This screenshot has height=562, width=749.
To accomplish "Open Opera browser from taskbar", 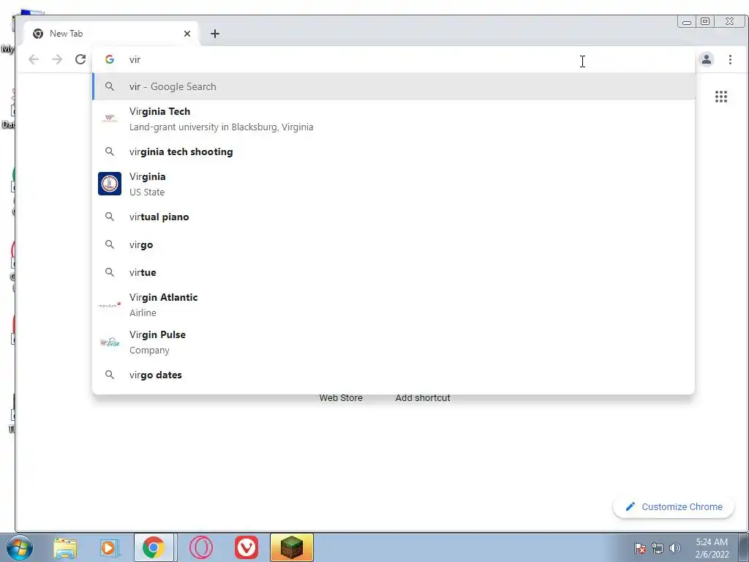I will pos(201,547).
